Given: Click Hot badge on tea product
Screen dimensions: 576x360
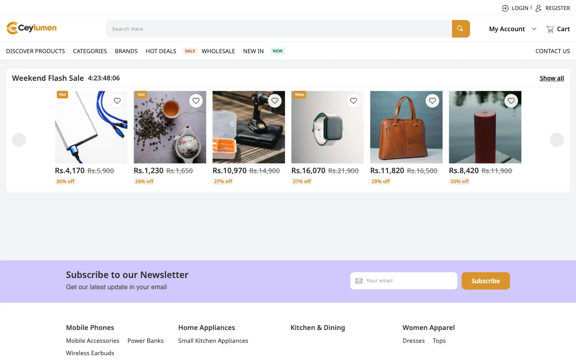Looking at the screenshot, I should coord(141,95).
